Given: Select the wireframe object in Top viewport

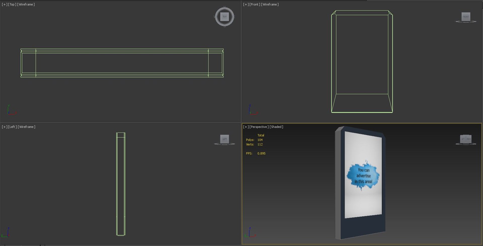Looking at the screenshot, I should click(122, 63).
